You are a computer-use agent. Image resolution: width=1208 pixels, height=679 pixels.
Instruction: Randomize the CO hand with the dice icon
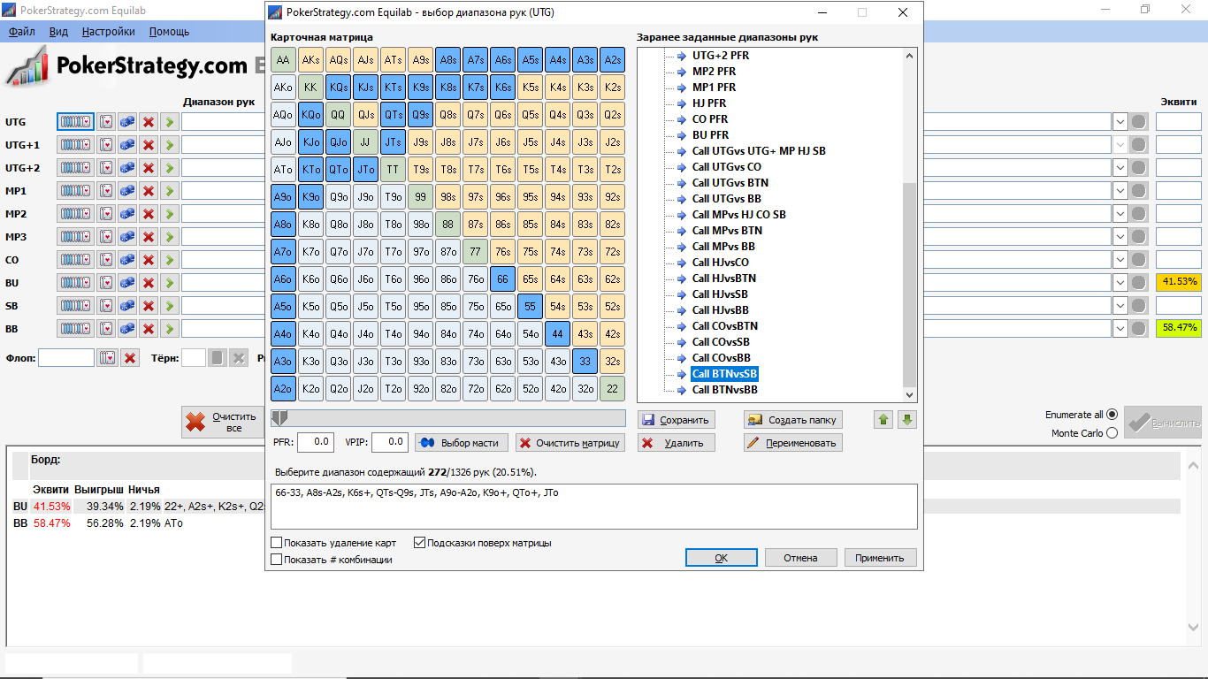127,259
